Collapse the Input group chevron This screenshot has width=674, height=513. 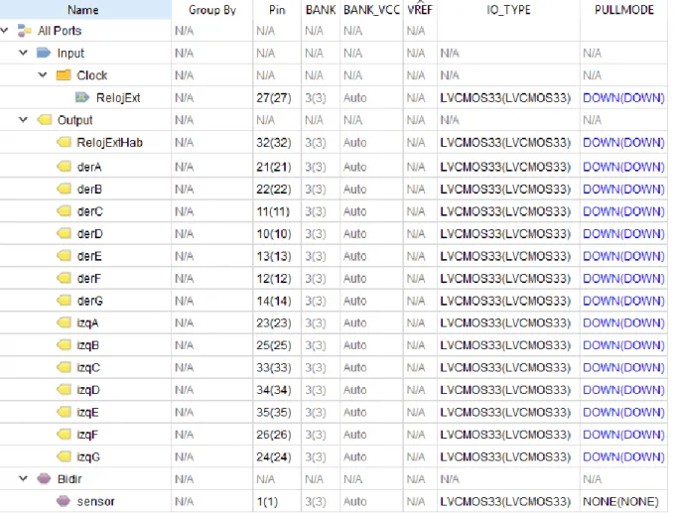click(23, 53)
